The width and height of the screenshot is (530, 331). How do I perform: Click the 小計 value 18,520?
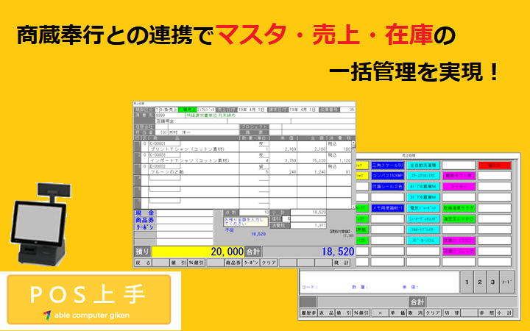click(308, 213)
